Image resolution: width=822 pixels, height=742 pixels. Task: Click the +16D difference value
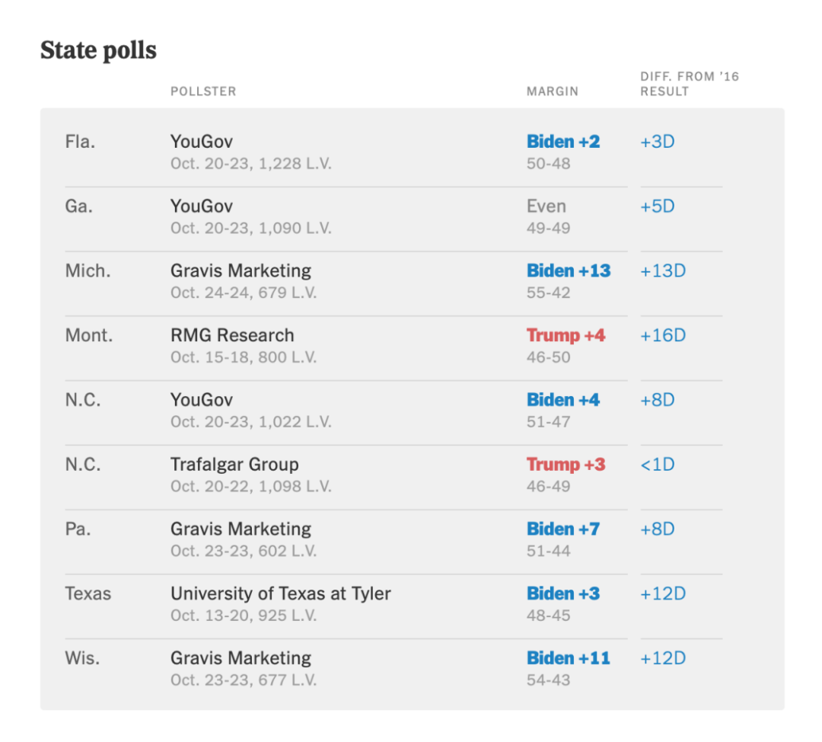tap(663, 335)
